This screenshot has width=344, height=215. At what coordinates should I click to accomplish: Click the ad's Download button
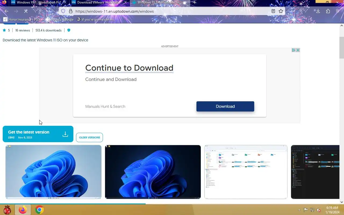coord(225,106)
